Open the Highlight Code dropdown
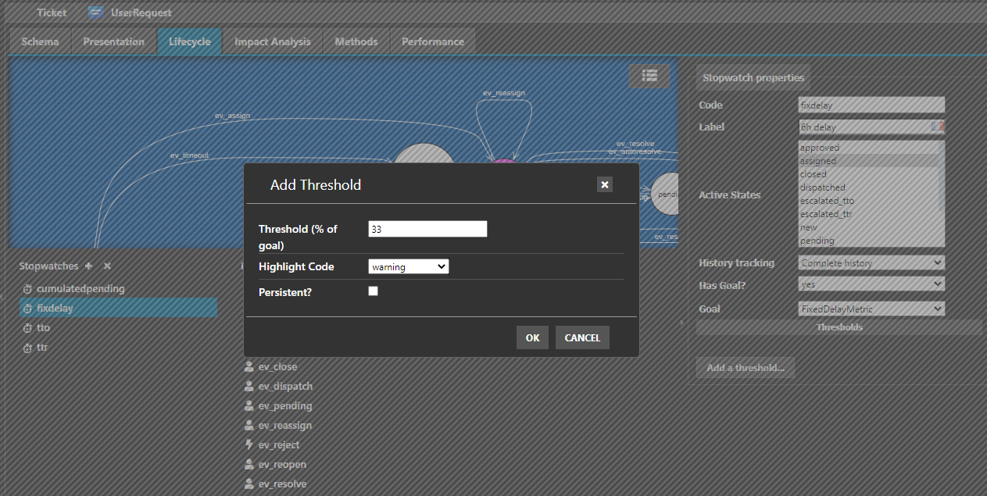Image resolution: width=987 pixels, height=496 pixels. pyautogui.click(x=408, y=267)
